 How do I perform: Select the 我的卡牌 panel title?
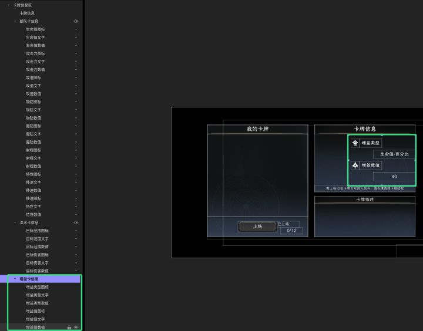click(x=258, y=129)
